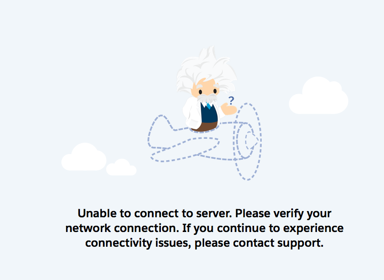Click the 'please contact support' text
The width and height of the screenshot is (384, 280).
(259, 243)
